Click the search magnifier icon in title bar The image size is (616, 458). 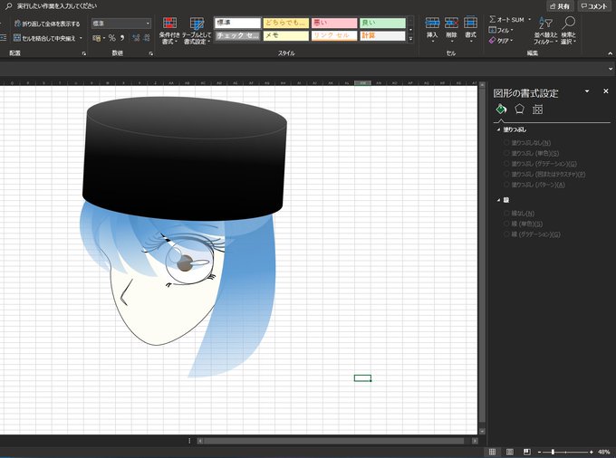[8, 6]
